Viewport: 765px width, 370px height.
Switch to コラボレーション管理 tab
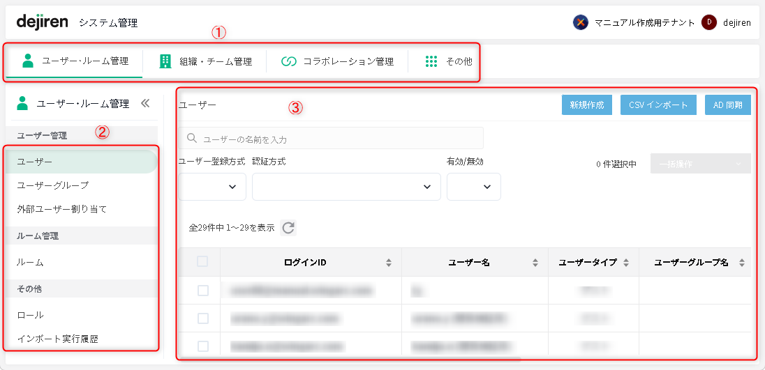click(338, 61)
